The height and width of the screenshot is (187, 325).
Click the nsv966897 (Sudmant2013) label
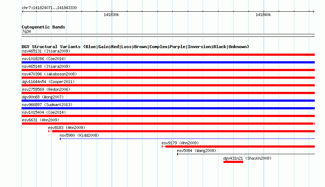point(47,105)
